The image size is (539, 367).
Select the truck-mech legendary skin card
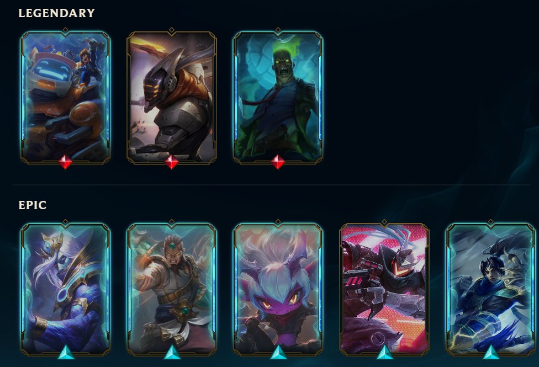point(65,97)
